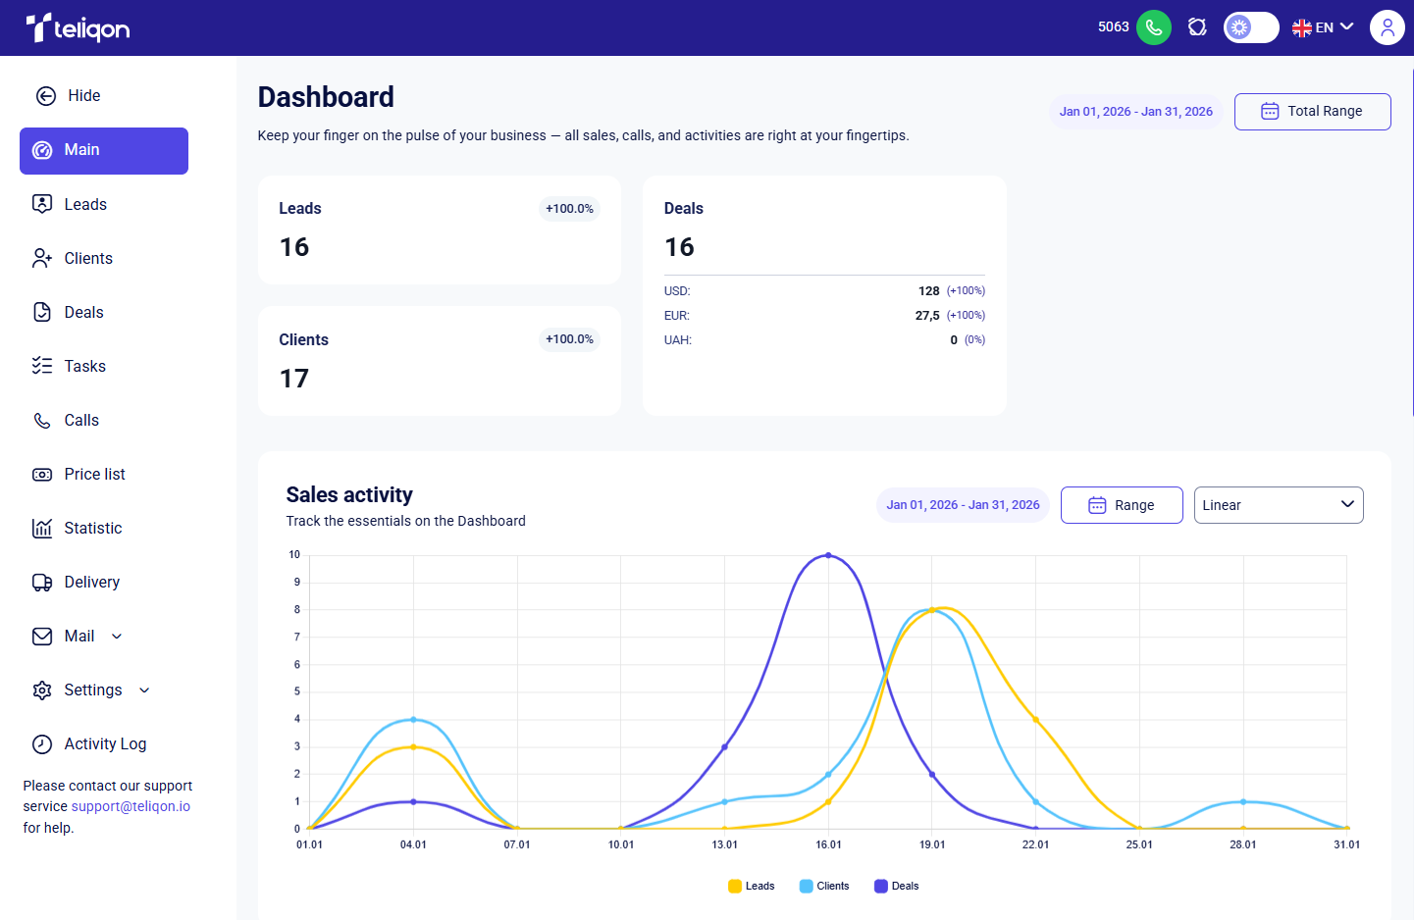Open the Linear chart scale dropdown
This screenshot has width=1414, height=920.
click(x=1279, y=505)
